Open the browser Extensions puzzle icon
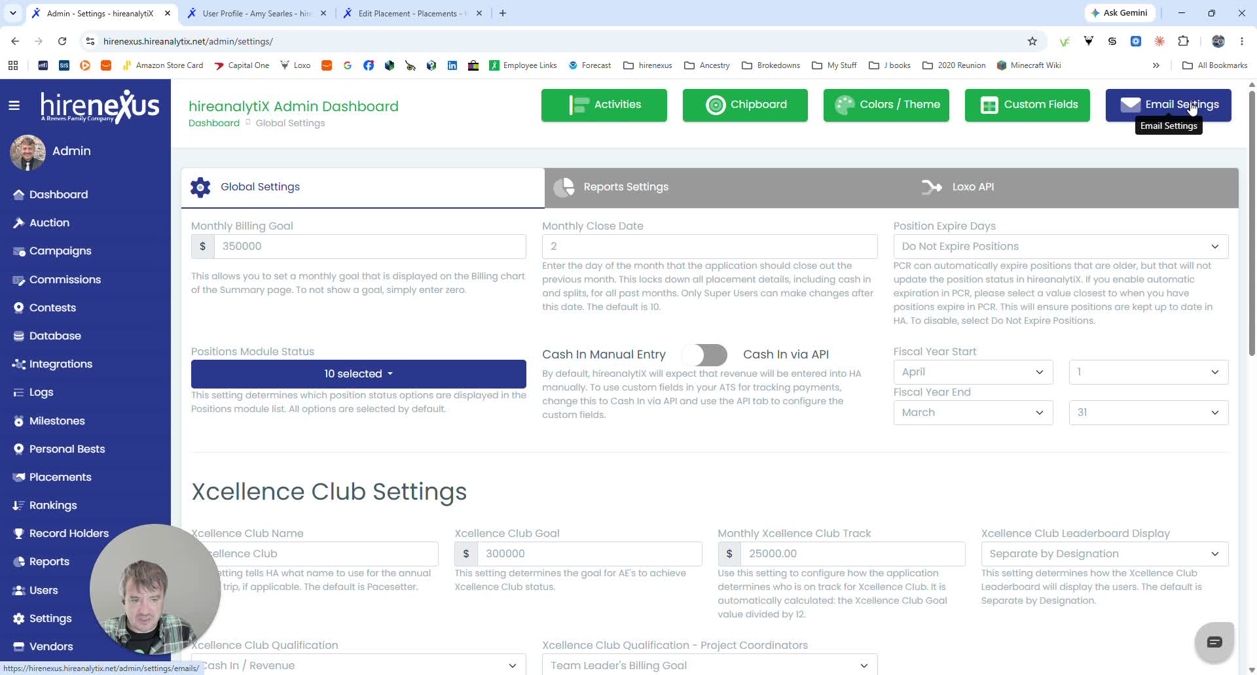The height and width of the screenshot is (675, 1257). tap(1183, 41)
